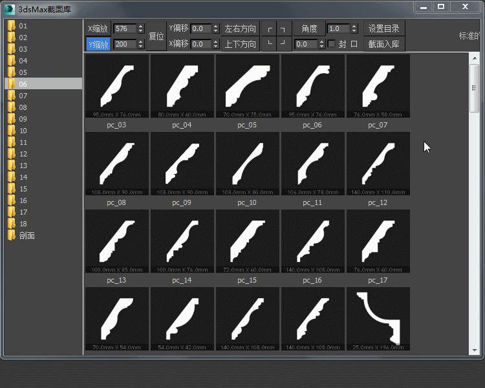This screenshot has width=485, height=388.
Task: Click the 角度 value spinner arrows
Action: click(x=354, y=28)
